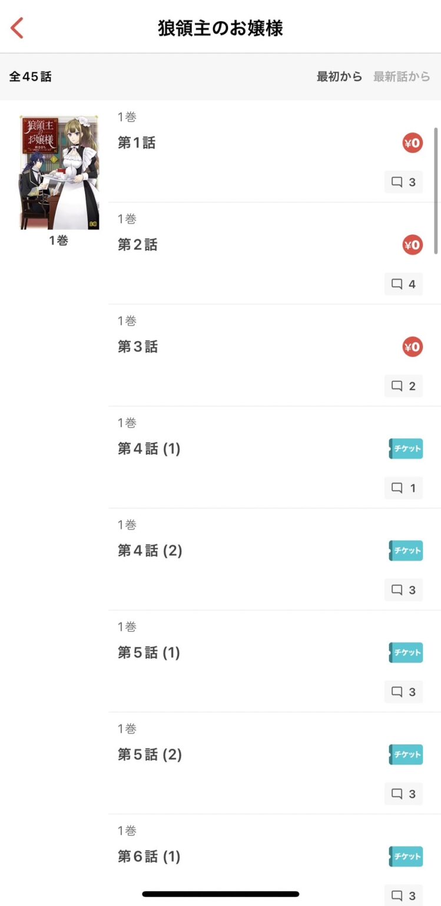
Task: Open comments for 第4話 (1)
Action: (404, 488)
